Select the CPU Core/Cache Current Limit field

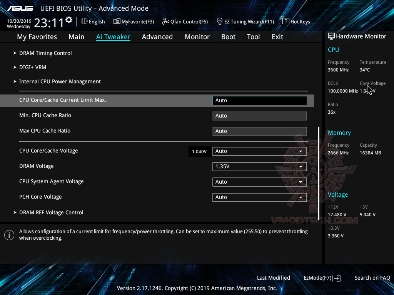click(x=259, y=100)
